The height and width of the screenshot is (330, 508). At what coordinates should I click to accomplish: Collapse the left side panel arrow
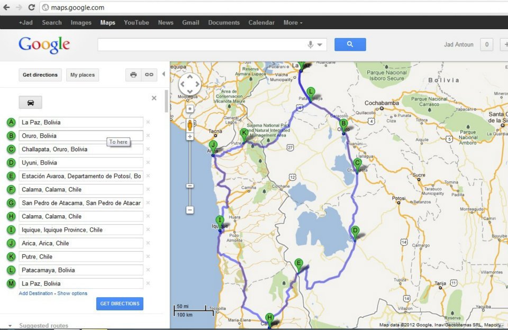pos(164,75)
